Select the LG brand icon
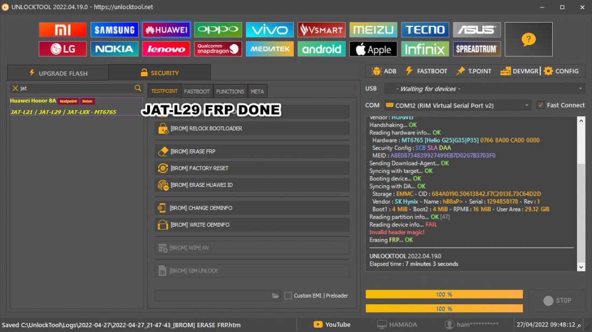 tap(62, 49)
